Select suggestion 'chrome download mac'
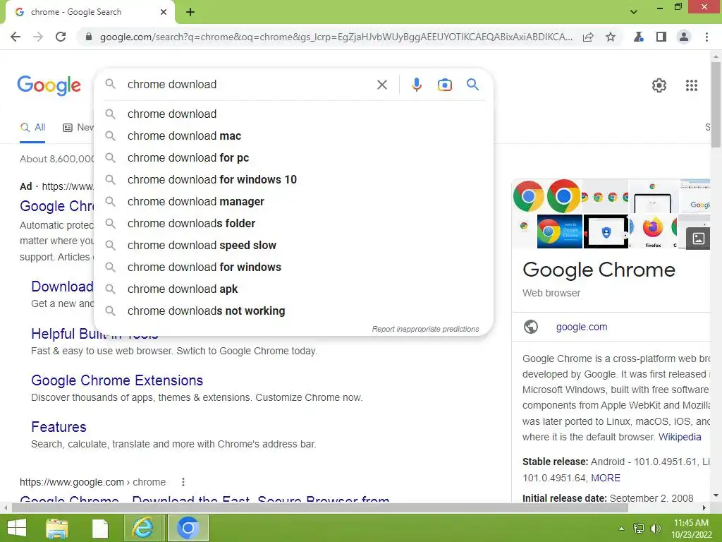This screenshot has height=542, width=722. 293,136
